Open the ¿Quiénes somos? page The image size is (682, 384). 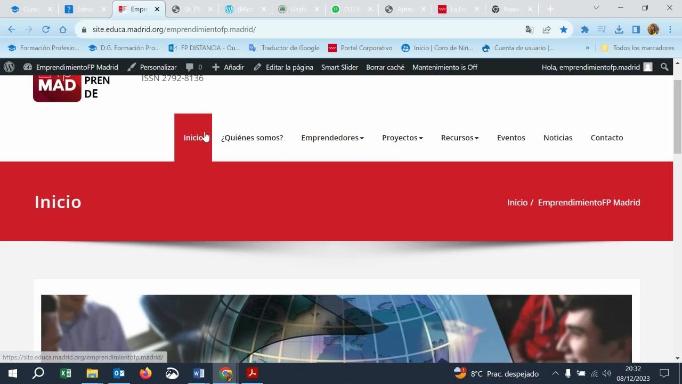(x=252, y=138)
